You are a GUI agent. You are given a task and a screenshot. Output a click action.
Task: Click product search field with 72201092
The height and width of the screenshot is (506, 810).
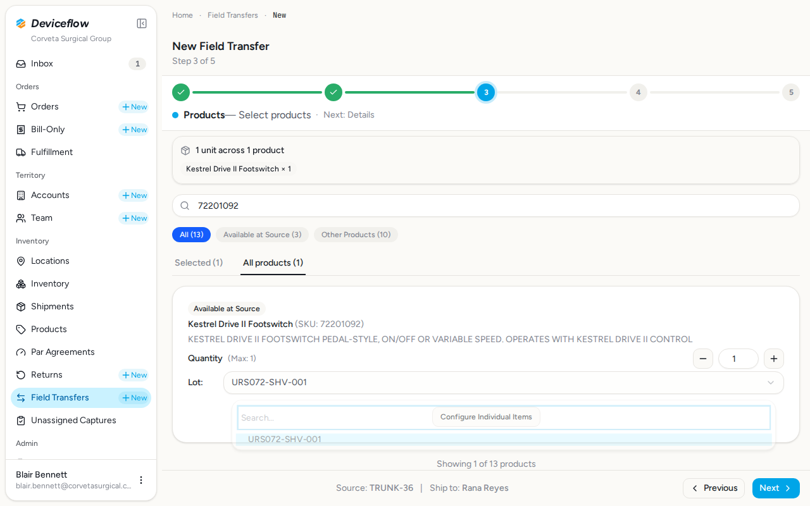486,206
